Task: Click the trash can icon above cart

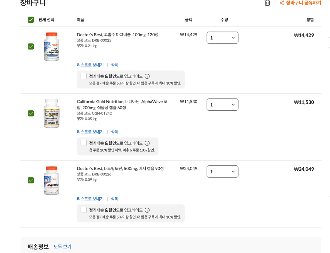Action: (x=267, y=3)
